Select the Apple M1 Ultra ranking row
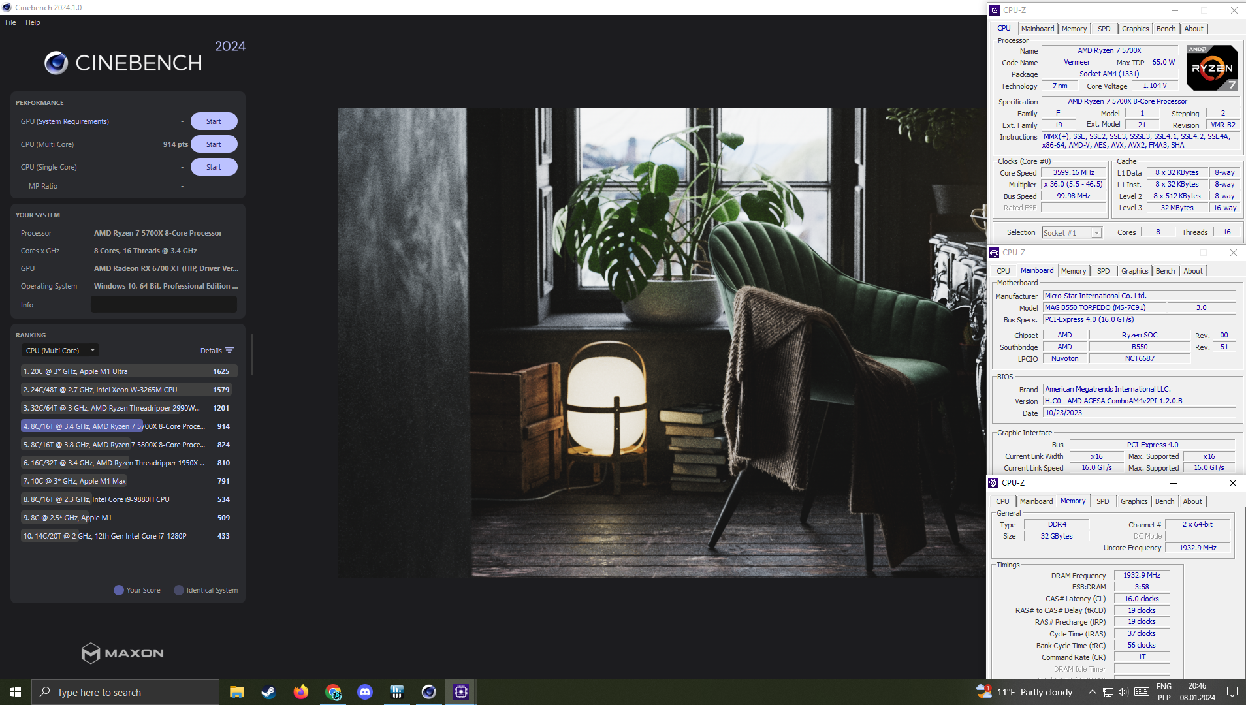 [x=128, y=371]
